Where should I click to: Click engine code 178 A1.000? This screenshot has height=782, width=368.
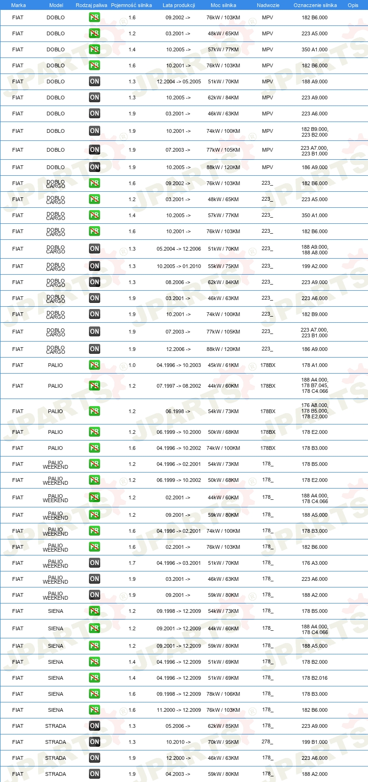pos(315,365)
